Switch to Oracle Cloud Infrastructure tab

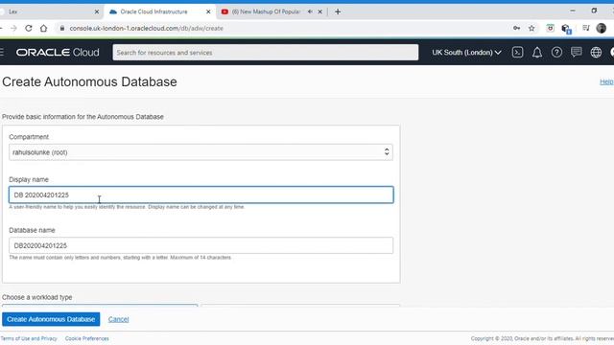pyautogui.click(x=159, y=11)
